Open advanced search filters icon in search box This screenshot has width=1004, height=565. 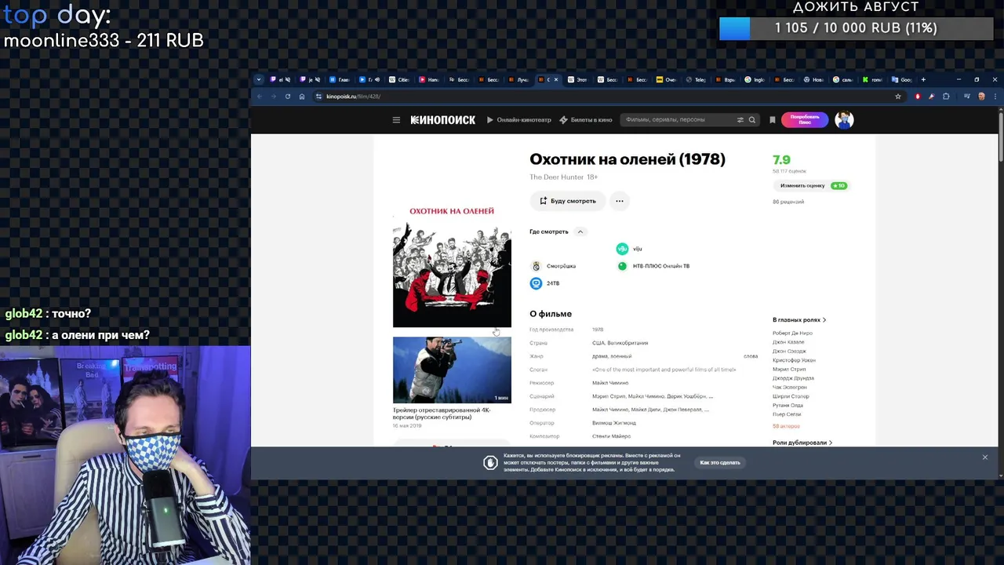[740, 120]
